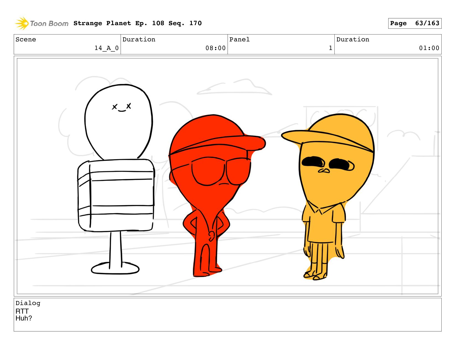Viewport: 456px width, 352px height.
Task: Click the Toon Boom starburst logo icon
Action: [22, 23]
